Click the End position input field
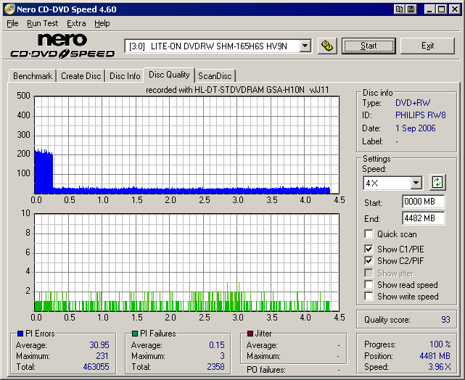The width and height of the screenshot is (465, 380). click(x=423, y=218)
